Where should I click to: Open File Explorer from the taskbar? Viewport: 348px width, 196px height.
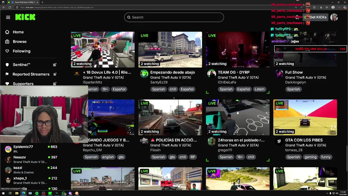coord(17,194)
